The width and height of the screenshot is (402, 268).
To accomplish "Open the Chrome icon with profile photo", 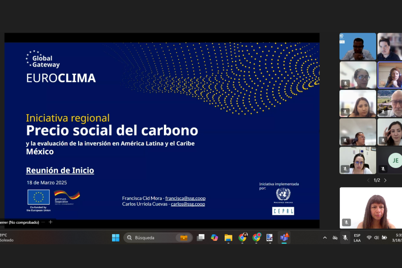I will point(242,238).
